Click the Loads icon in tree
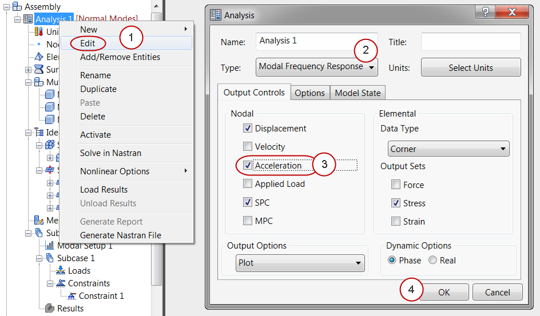Image resolution: width=540 pixels, height=316 pixels. coord(61,271)
